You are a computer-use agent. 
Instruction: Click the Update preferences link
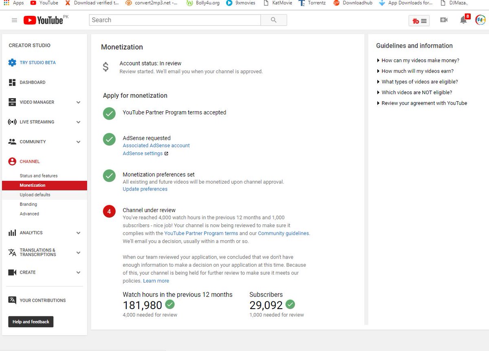[x=145, y=189]
